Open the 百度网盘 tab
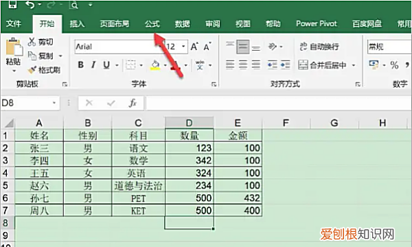This screenshot has height=247, width=412. pyautogui.click(x=367, y=23)
